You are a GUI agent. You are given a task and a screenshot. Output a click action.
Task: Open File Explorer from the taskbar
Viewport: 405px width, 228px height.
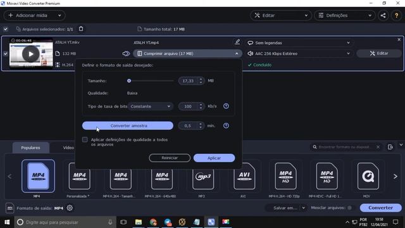(139, 222)
